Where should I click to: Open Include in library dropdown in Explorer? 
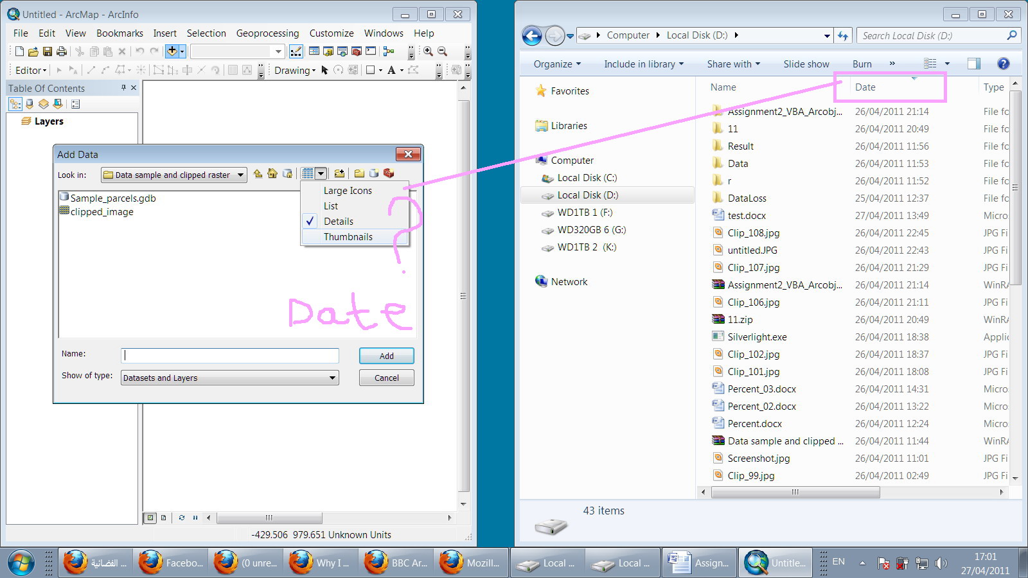644,64
